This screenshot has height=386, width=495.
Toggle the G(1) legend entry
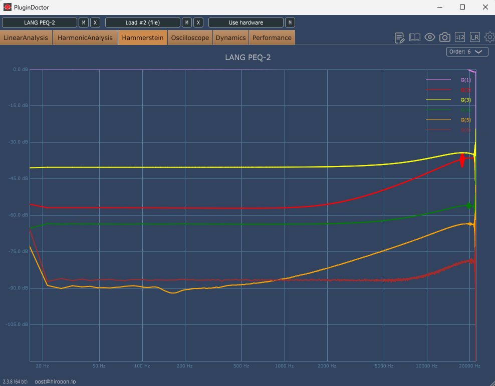coord(465,80)
